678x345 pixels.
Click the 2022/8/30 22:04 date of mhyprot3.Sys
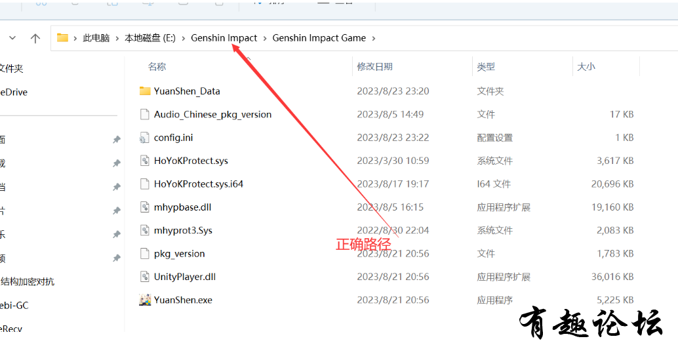[x=393, y=230]
